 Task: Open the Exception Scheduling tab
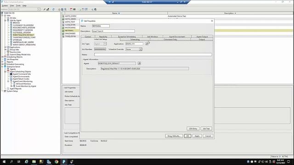click(x=127, y=37)
